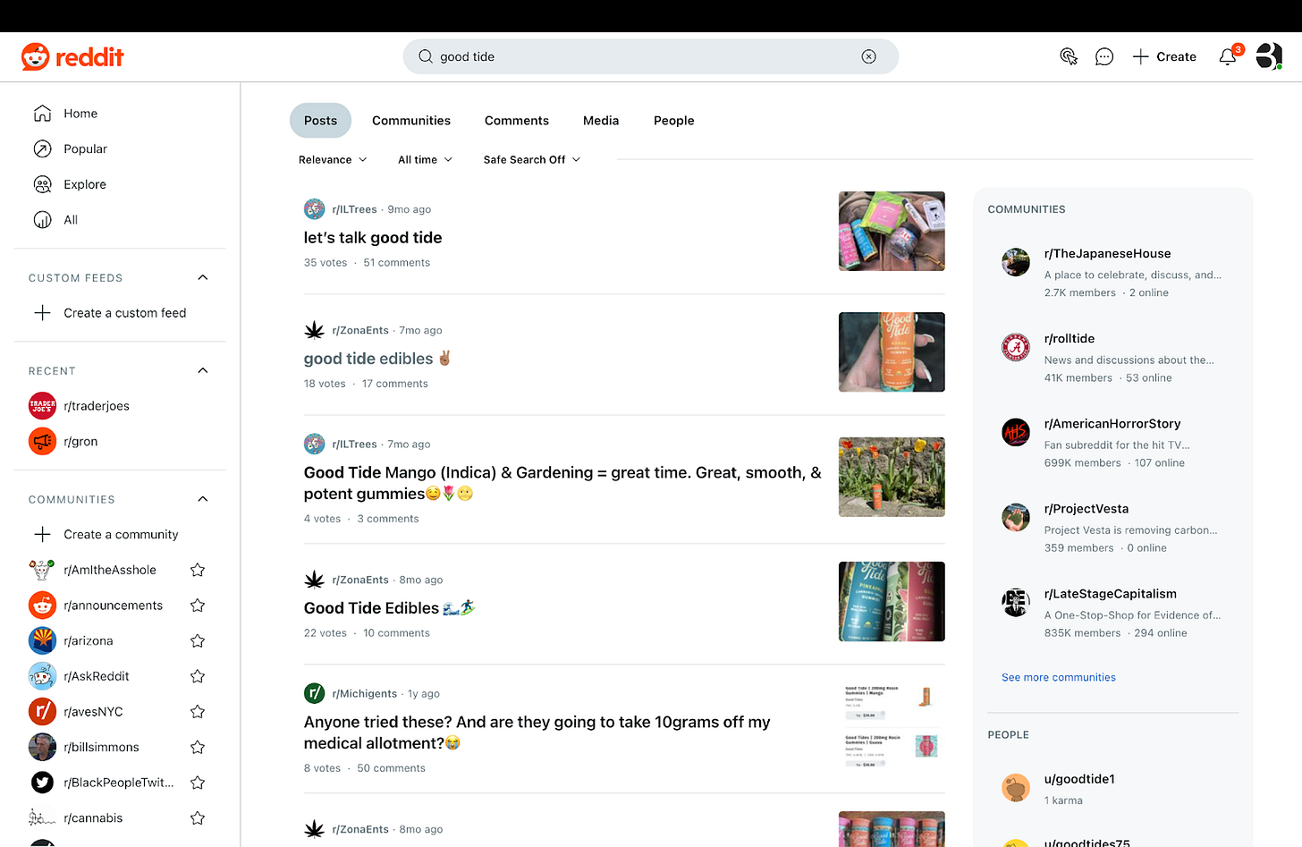Viewport: 1302px width, 847px height.
Task: Click the Create post button
Action: 1164,56
